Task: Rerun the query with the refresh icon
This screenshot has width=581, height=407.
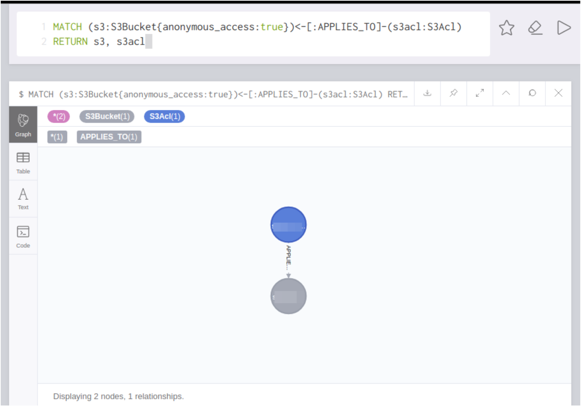Action: coord(532,93)
